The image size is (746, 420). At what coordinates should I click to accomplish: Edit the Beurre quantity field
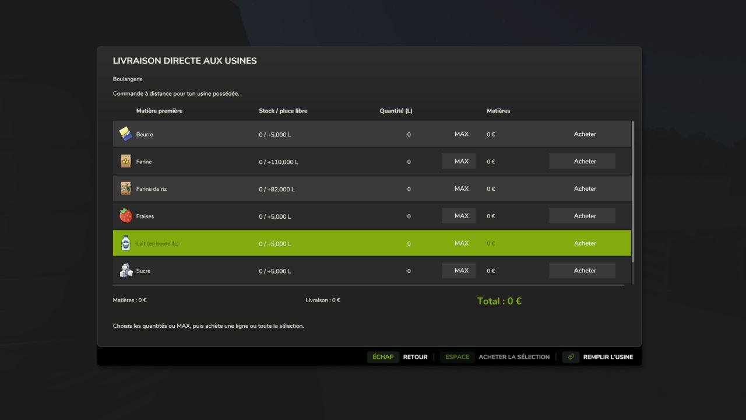[x=409, y=134]
